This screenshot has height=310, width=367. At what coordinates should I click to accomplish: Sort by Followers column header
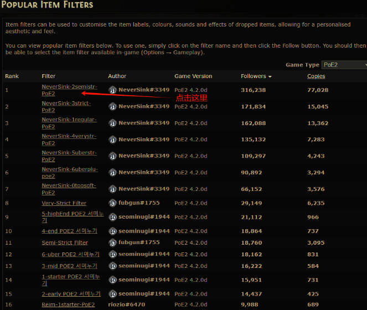coord(256,76)
